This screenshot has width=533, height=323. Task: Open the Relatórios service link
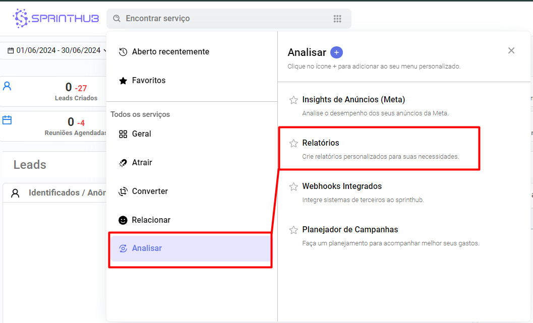point(321,143)
